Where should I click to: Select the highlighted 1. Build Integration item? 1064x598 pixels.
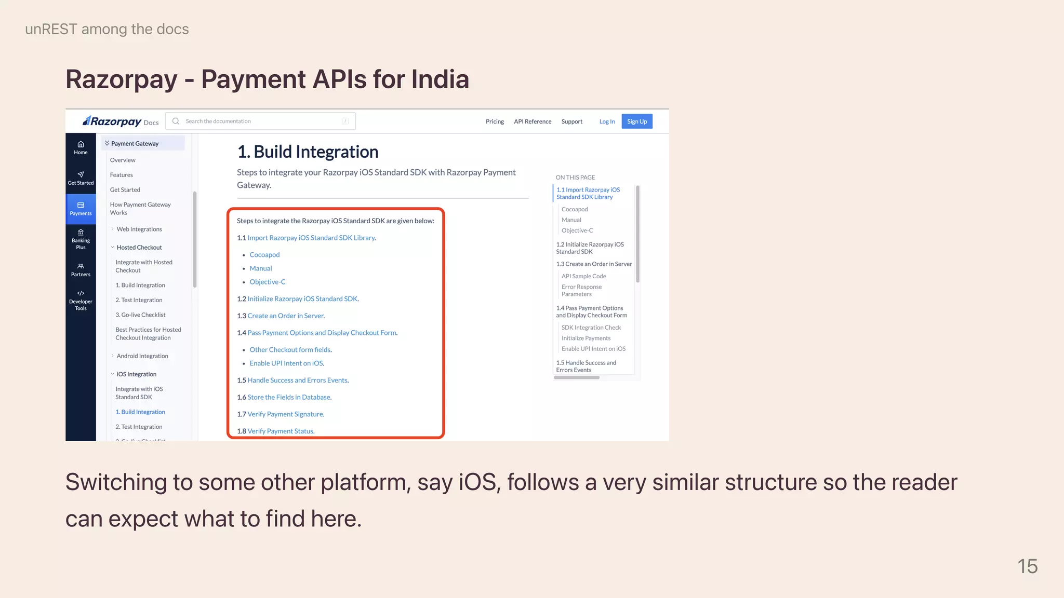click(x=140, y=412)
